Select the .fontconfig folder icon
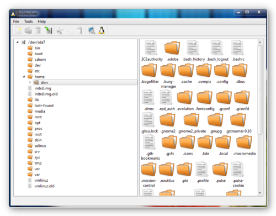Image resolution: width=276 pixels, height=216 pixels. coord(205,97)
